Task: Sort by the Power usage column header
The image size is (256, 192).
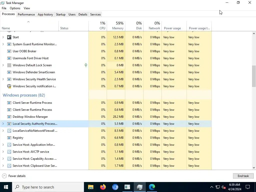Action: click(174, 26)
